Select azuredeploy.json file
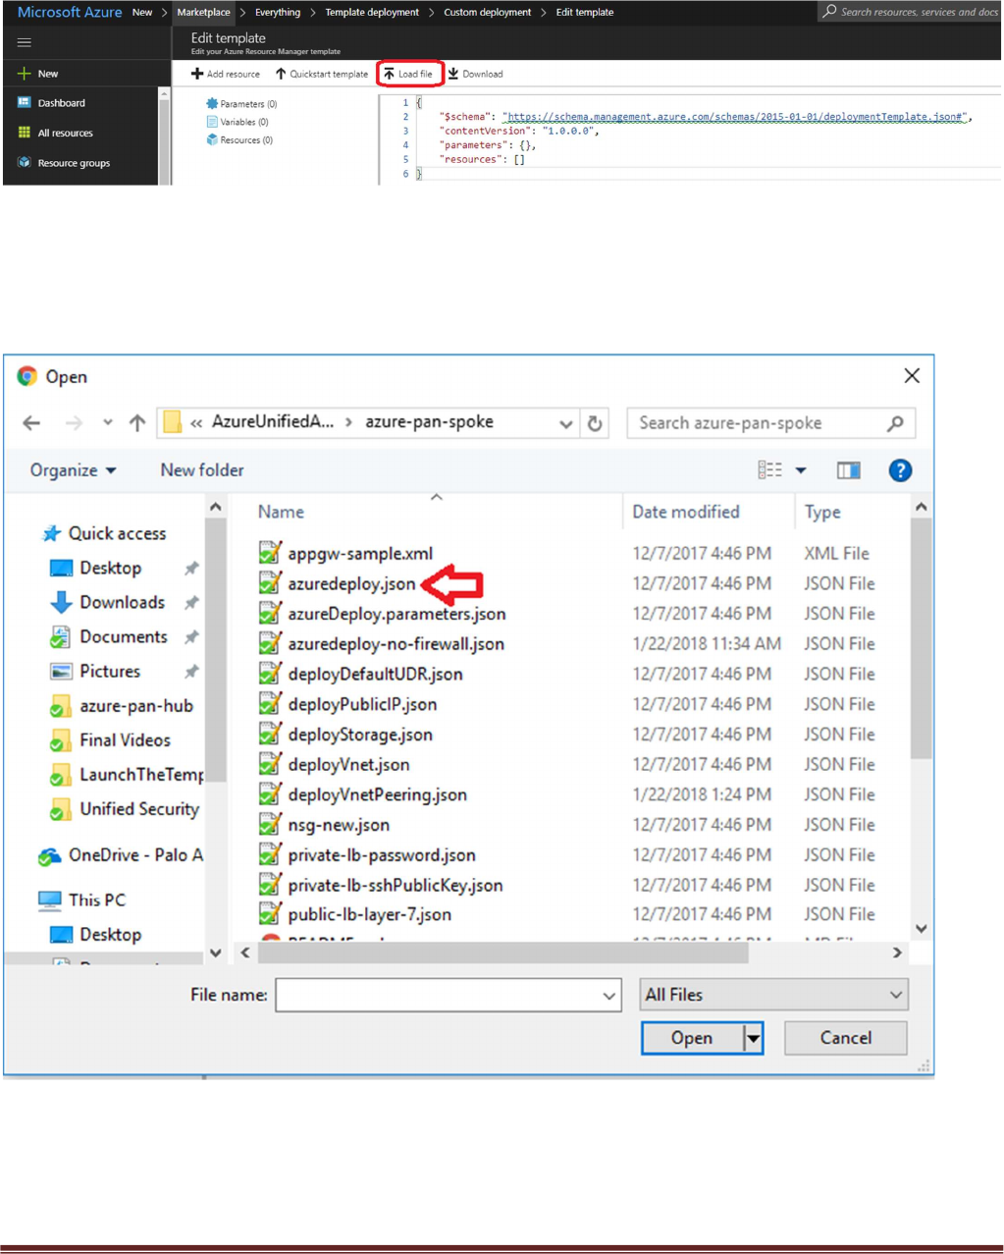The height and width of the screenshot is (1254, 1004). pos(351,583)
